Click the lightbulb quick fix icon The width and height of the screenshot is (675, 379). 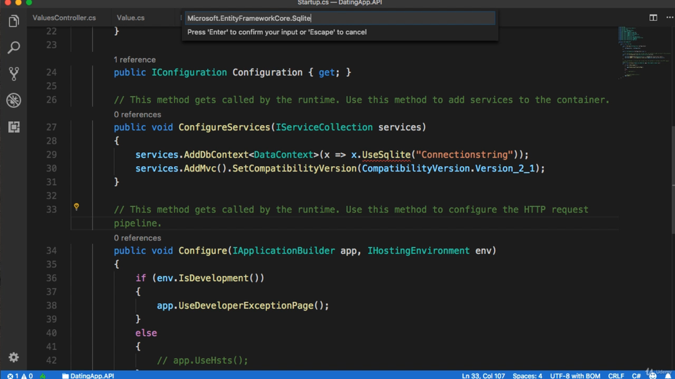[77, 207]
